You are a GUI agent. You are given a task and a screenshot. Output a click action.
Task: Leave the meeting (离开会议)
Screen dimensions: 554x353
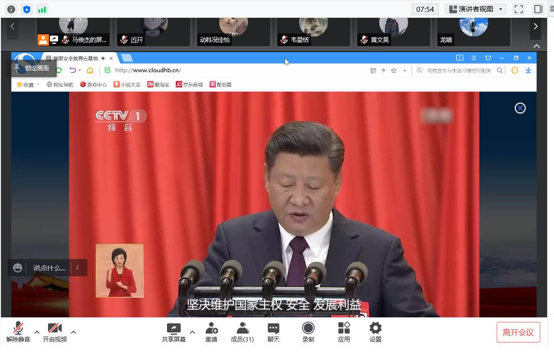[x=518, y=332]
